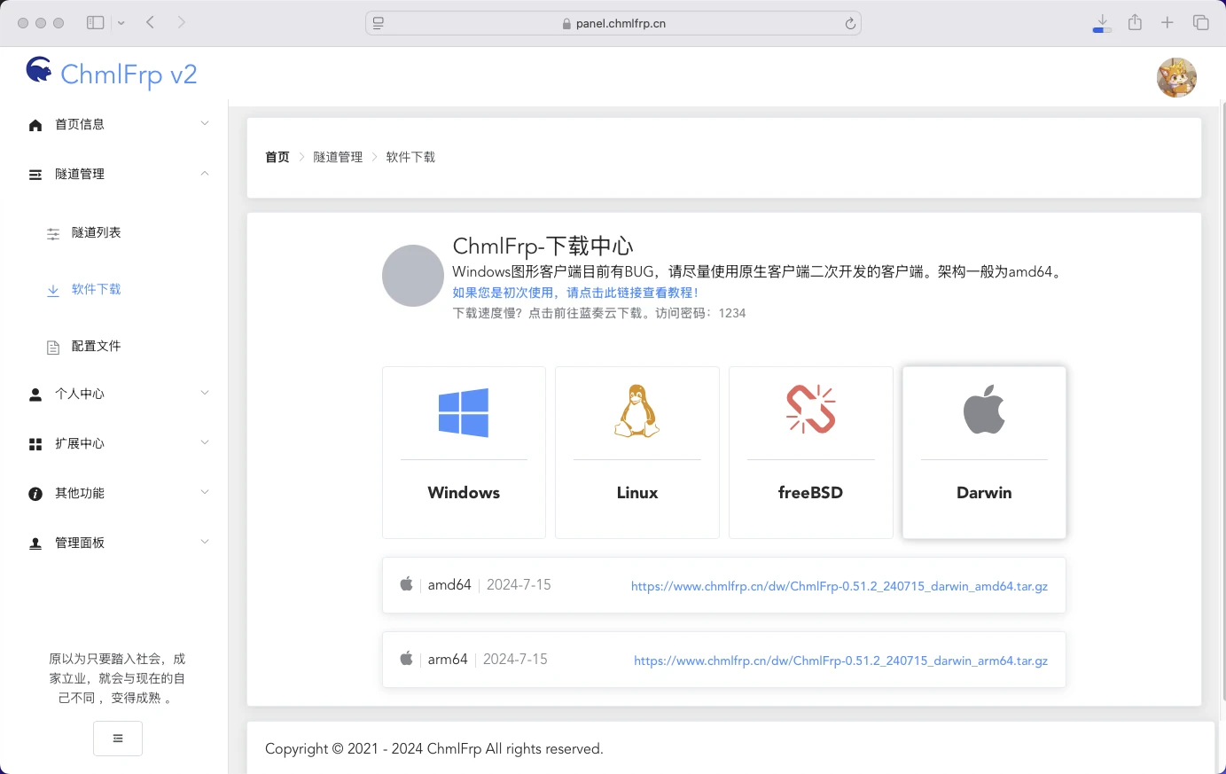Screen dimensions: 1226x774
Task: Expand the 扩展中心 sidebar menu
Action: pos(115,443)
